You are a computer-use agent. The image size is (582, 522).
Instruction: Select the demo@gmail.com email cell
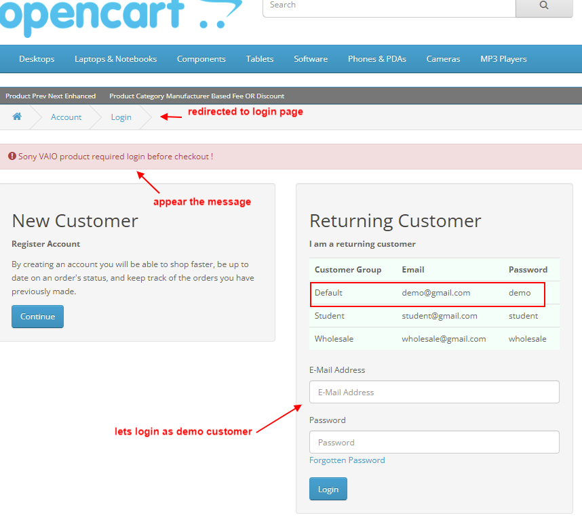click(x=436, y=293)
